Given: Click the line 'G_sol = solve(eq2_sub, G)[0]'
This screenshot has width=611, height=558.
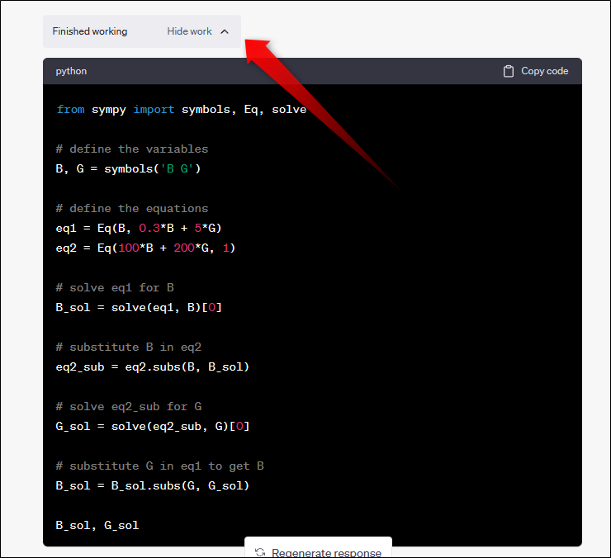Looking at the screenshot, I should click(x=153, y=426).
